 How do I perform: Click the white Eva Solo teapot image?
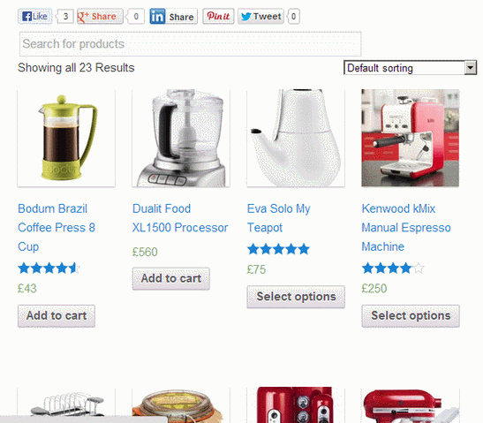pos(296,138)
